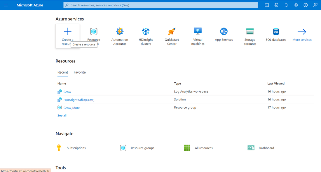Click the All resources grid icon
This screenshot has width=321, height=172.
point(187,148)
